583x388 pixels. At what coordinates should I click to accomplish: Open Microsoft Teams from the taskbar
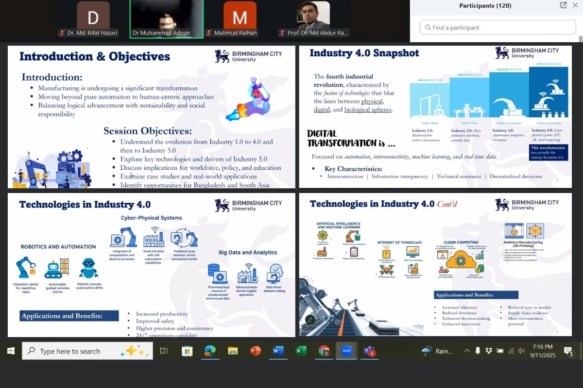click(370, 351)
